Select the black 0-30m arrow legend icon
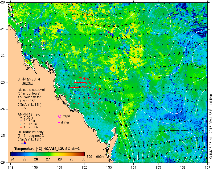This screenshot has height=170, width=213. (x=21, y=118)
